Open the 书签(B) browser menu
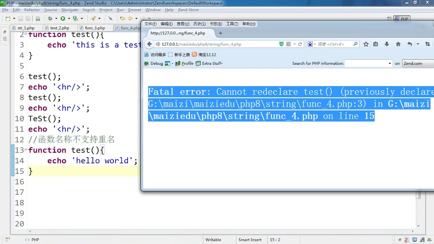The width and height of the screenshot is (434, 244). pos(216,24)
